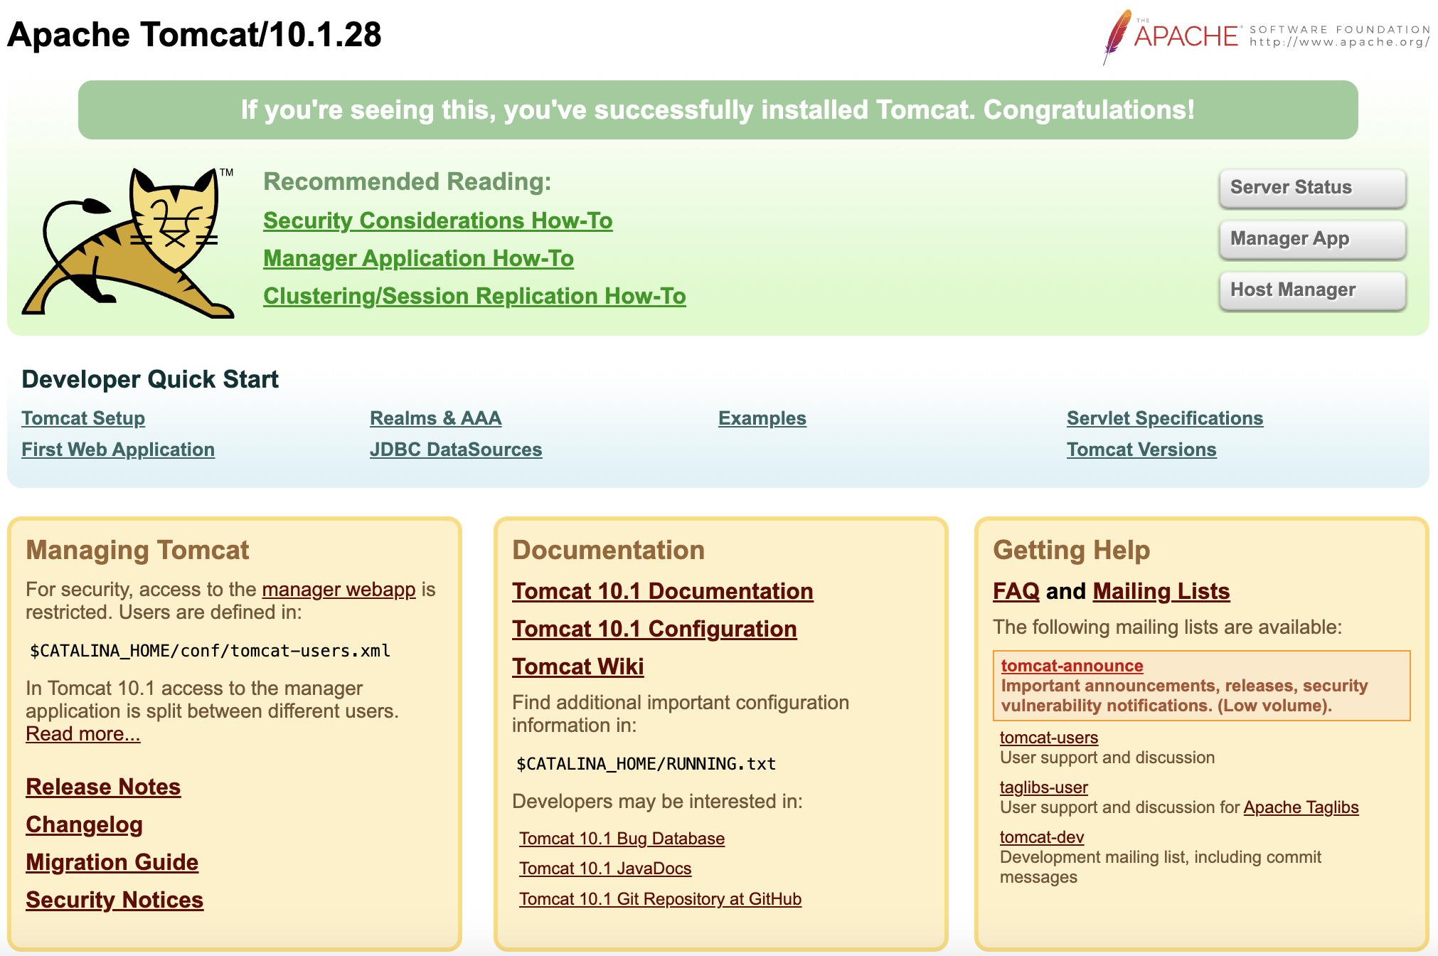Open JDBC DataSources guide

(x=455, y=450)
